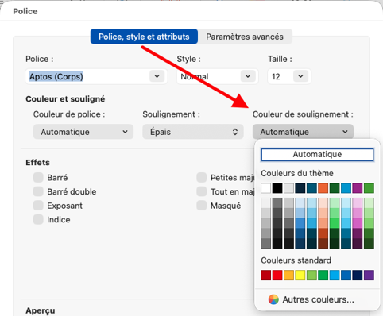Select the green standard color swatch
Screen dimensions: 383x316
pos(323,276)
